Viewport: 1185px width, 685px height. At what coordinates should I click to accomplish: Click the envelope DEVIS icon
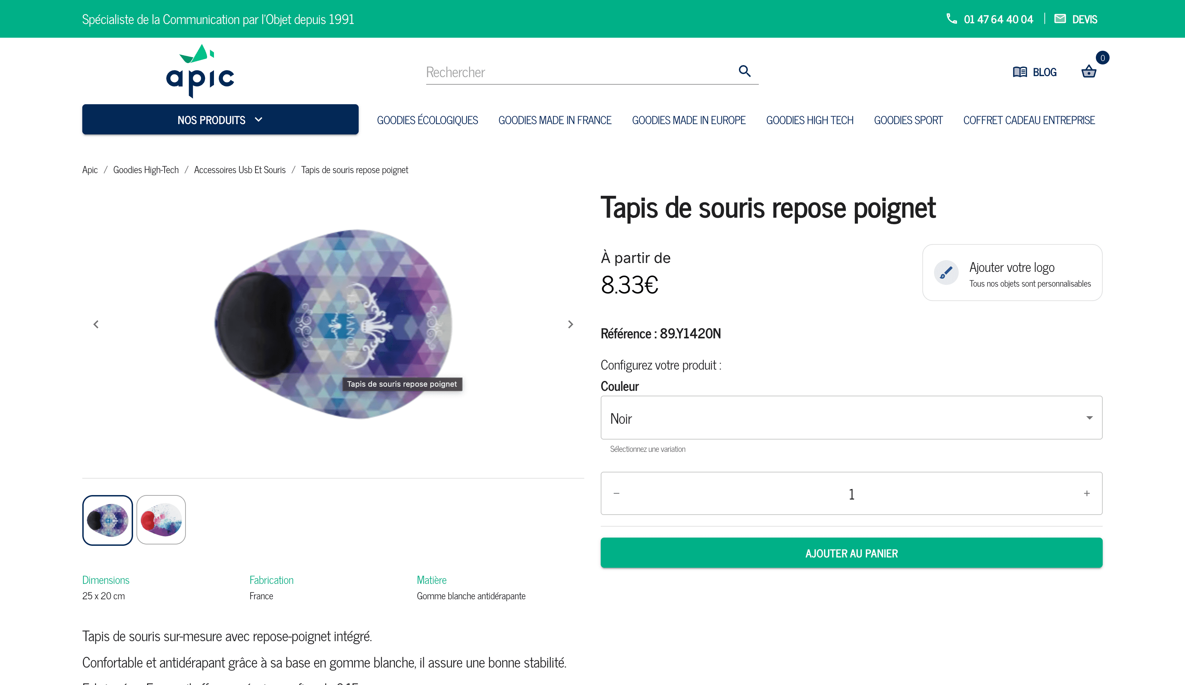click(1060, 19)
